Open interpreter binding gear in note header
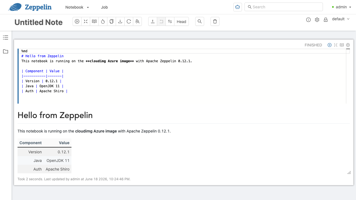The image size is (356, 200). pos(317,20)
